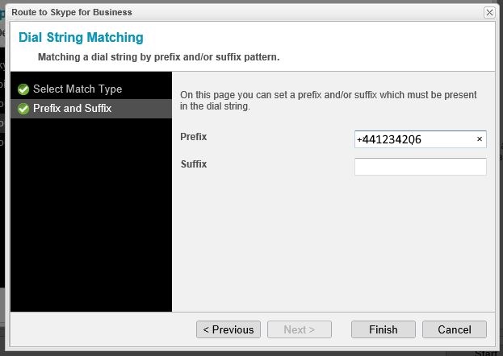Go to the Select Match Type step
This screenshot has width=503, height=356.
pyautogui.click(x=77, y=89)
